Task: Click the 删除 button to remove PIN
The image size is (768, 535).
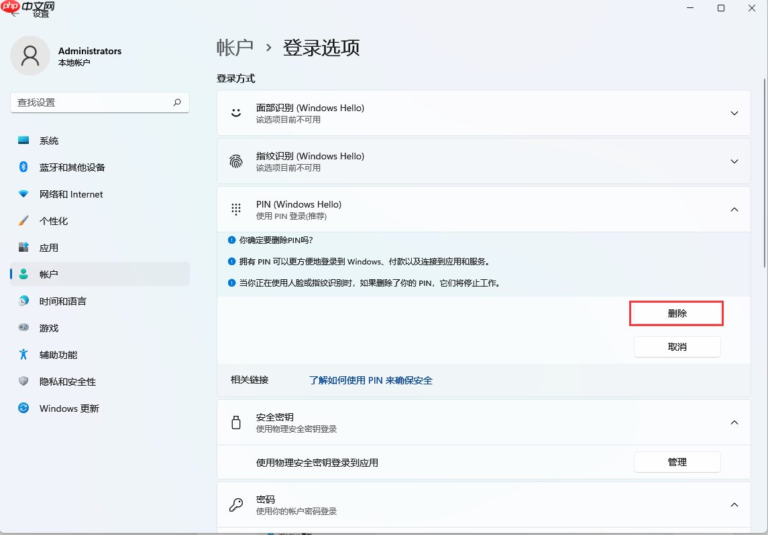Action: click(x=676, y=313)
